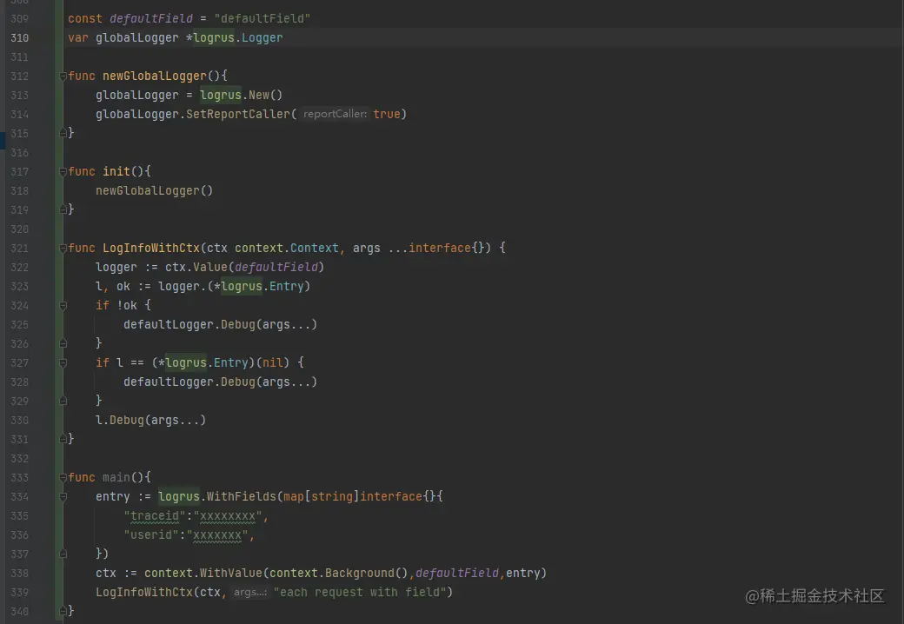
Task: Click defaultLogger.Debug on line 328
Action: 189,382
